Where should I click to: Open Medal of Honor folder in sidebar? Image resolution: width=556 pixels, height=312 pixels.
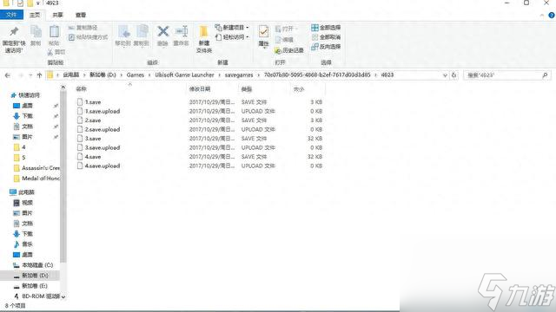[x=41, y=179]
